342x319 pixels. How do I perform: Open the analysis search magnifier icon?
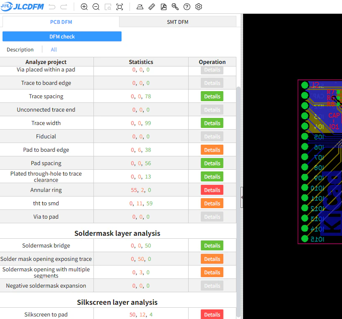(x=175, y=7)
